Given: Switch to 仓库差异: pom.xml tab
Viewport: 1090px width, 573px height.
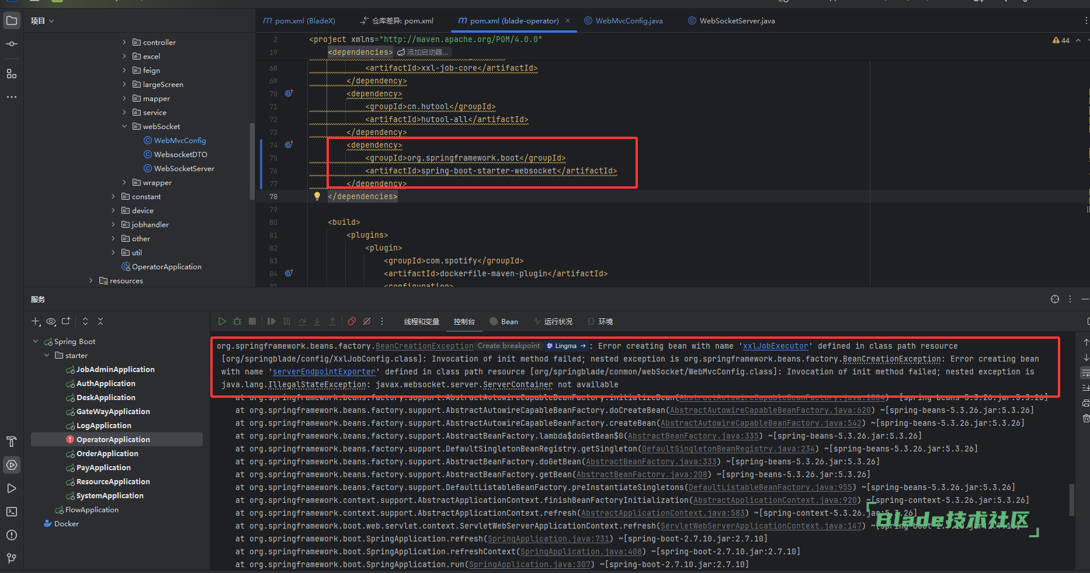Looking at the screenshot, I should point(397,21).
